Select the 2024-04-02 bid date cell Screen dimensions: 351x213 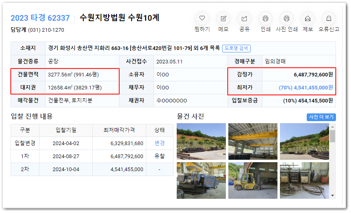point(66,143)
